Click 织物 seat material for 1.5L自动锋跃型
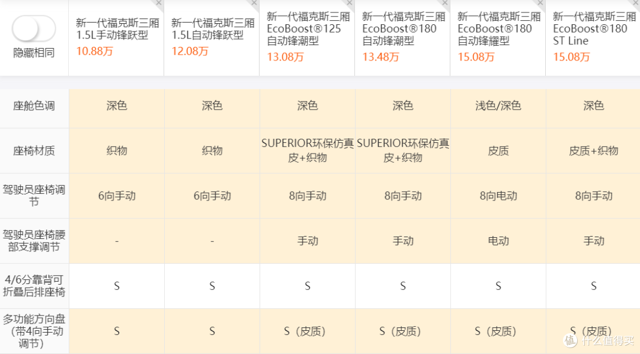The width and height of the screenshot is (640, 354). 212,151
